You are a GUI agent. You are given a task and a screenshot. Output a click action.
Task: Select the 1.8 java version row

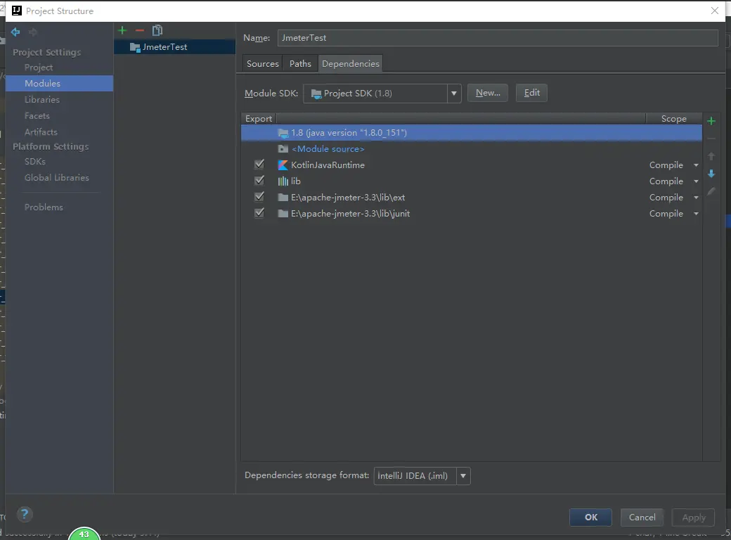[472, 133]
